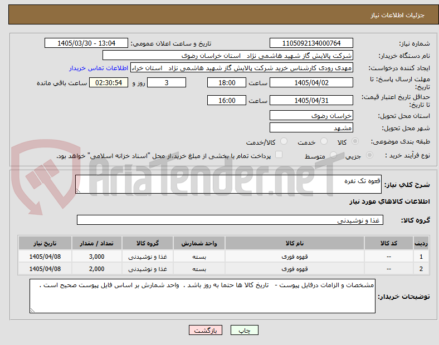Click قهوه فوری in row 1
Screen dimensions: 439x345
pos(295,257)
